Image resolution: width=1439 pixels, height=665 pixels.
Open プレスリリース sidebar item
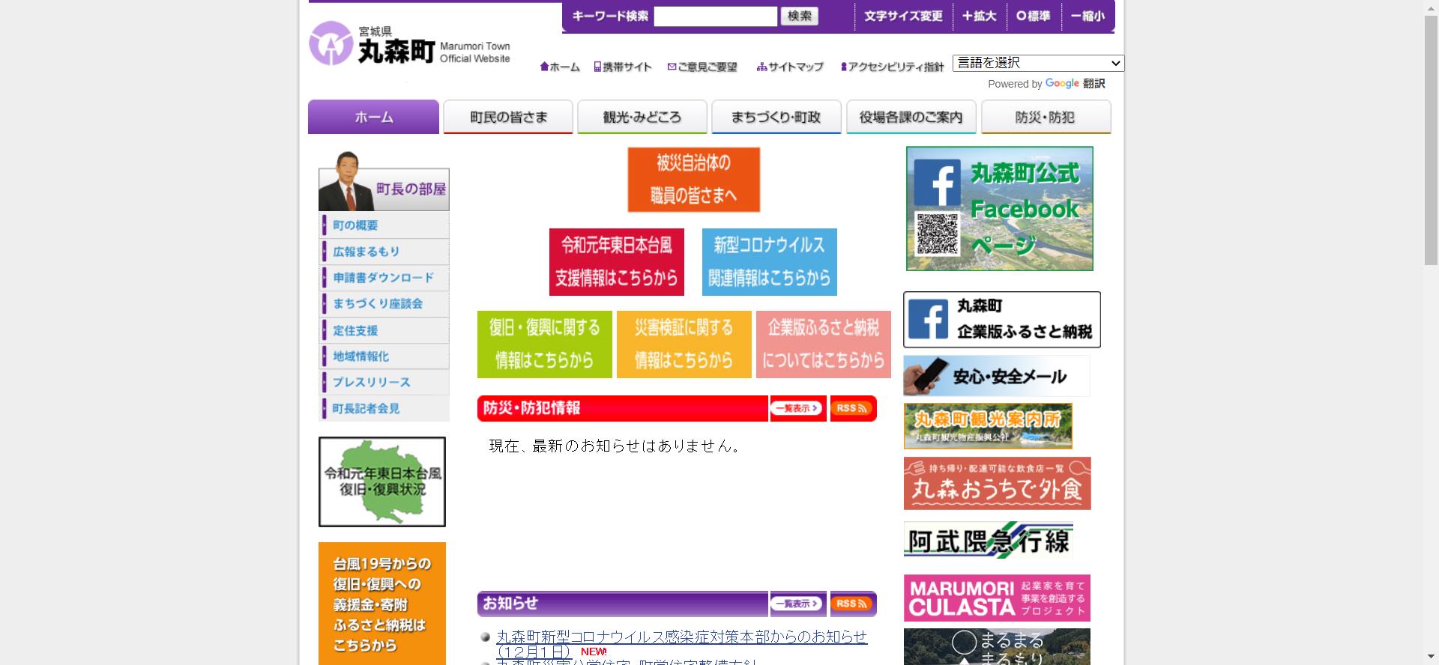coord(384,382)
